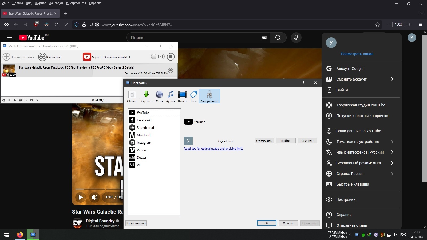The width and height of the screenshot is (427, 240).
Task: Select Soundcloud in services list
Action: 154,128
